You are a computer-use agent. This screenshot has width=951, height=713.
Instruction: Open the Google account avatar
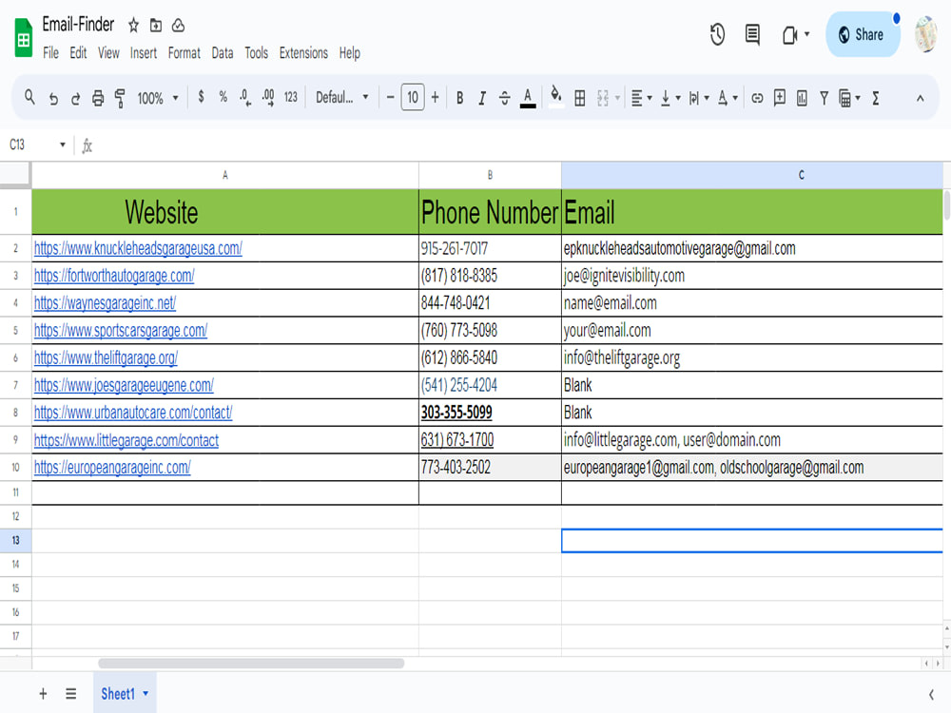(926, 34)
